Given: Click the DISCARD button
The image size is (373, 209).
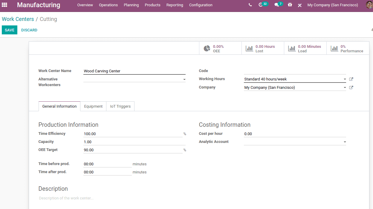Looking at the screenshot, I should tap(29, 30).
